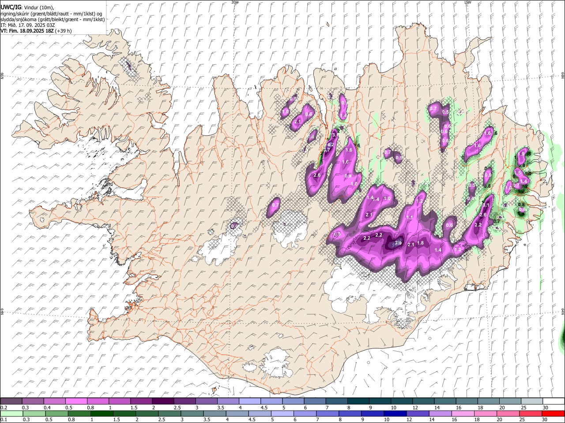Click the 'VT: Fim. 18.09.2025 18Z' valid time

[x=27, y=31]
